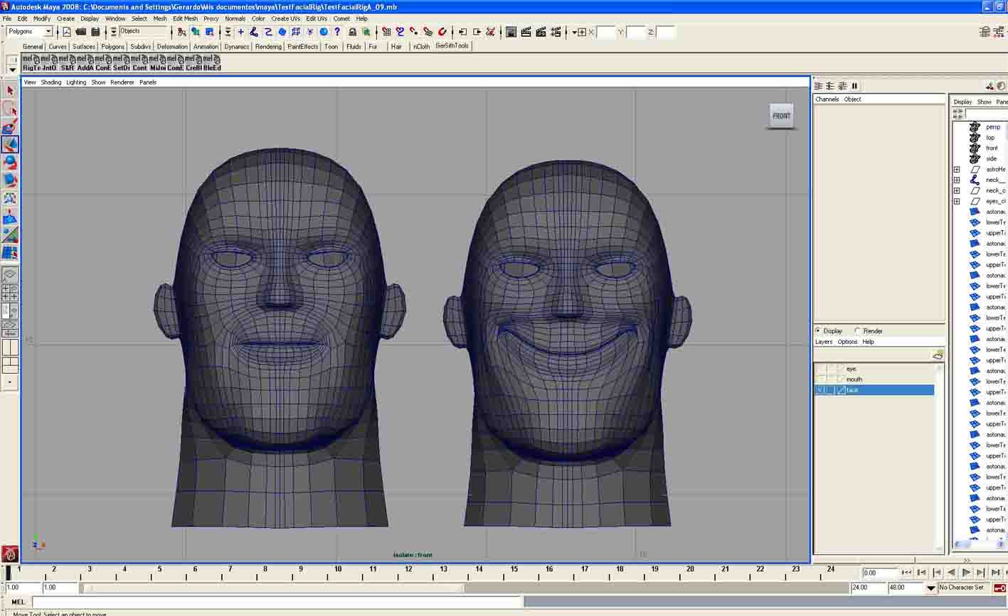
Task: Activate the Lasso select tool
Action: 10,109
